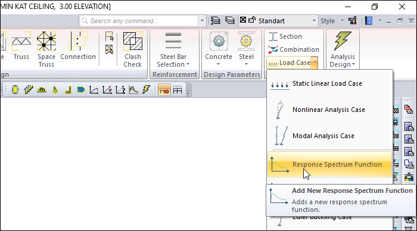This screenshot has width=417, height=231.
Task: Click the yellow column section icon
Action: pyautogui.click(x=15, y=90)
